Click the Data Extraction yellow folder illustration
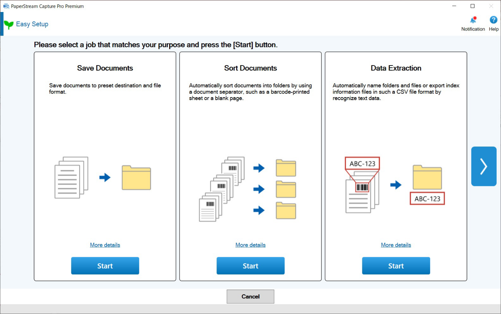Image resolution: width=501 pixels, height=314 pixels. (427, 177)
